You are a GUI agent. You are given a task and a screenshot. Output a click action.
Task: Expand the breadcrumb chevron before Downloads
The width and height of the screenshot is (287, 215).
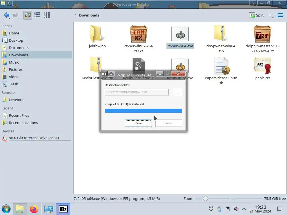[76, 15]
